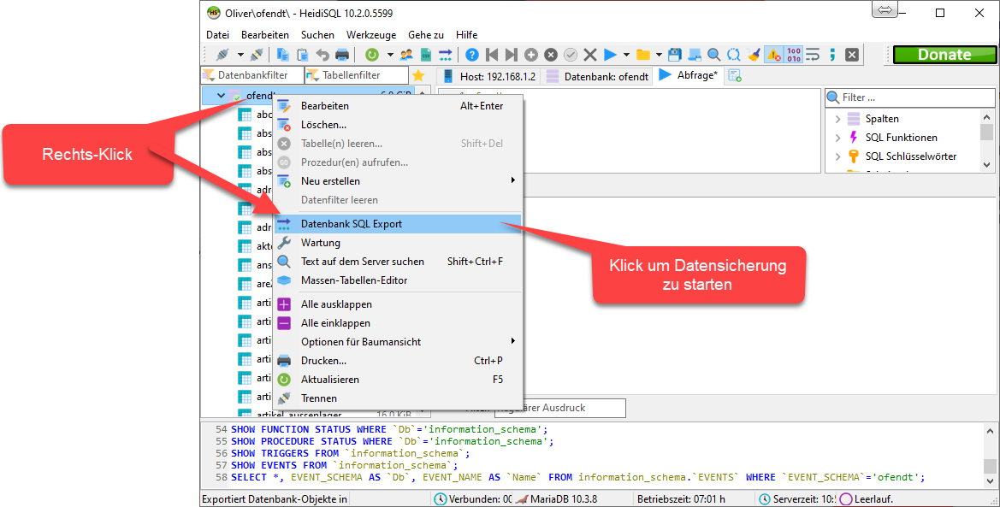Image resolution: width=1000 pixels, height=507 pixels.
Task: Click the post changes checkmark icon
Action: click(571, 55)
